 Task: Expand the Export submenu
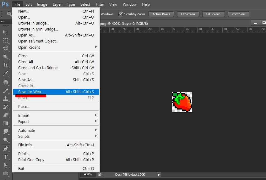click(x=56, y=122)
